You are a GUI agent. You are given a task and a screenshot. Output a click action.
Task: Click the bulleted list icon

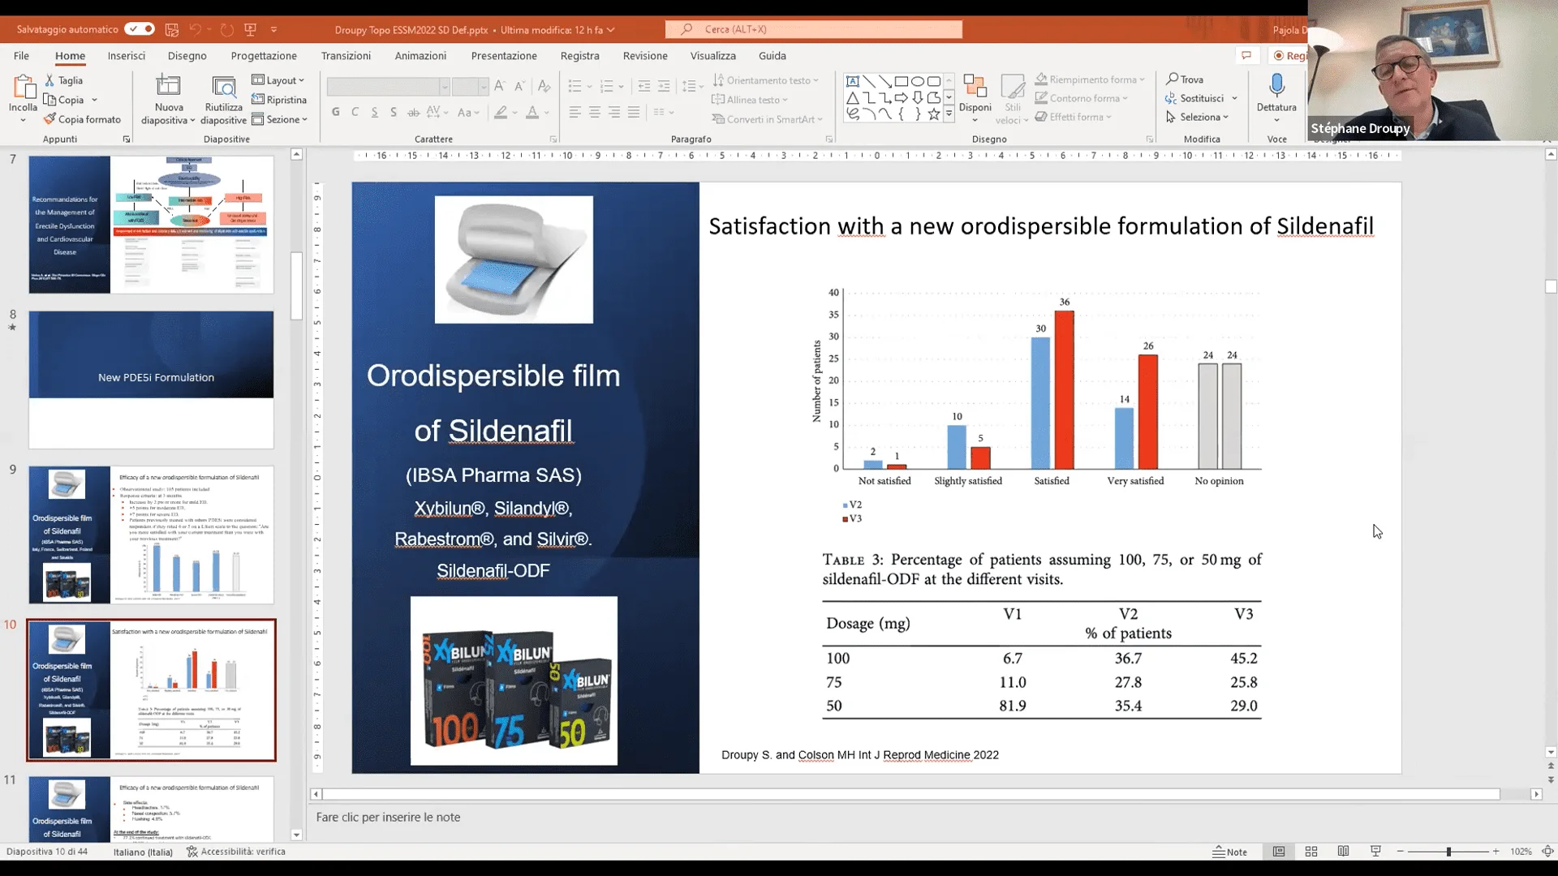575,86
